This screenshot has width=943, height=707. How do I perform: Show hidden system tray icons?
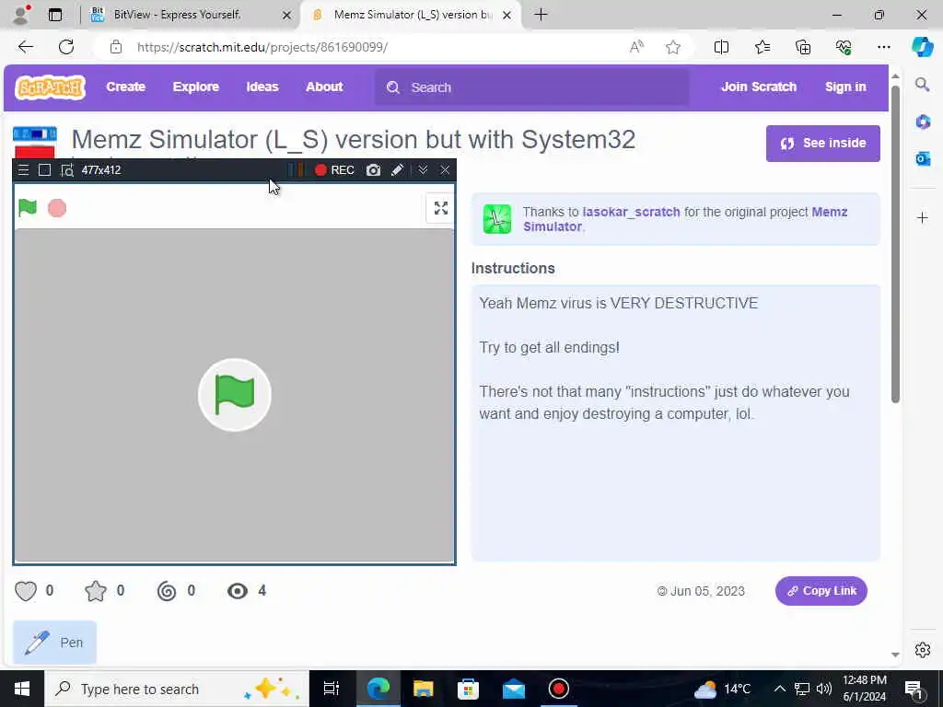click(x=779, y=689)
